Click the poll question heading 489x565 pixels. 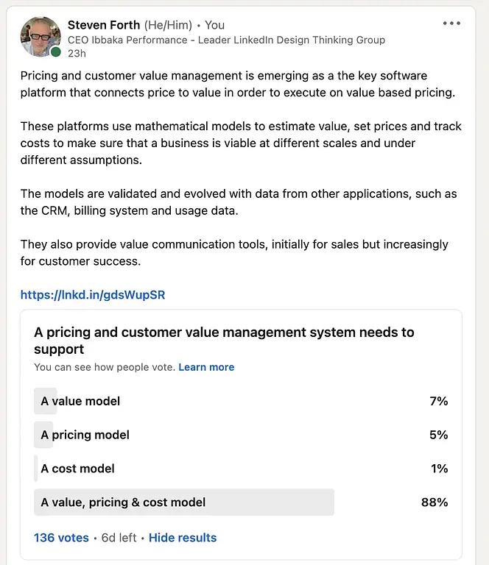(224, 341)
